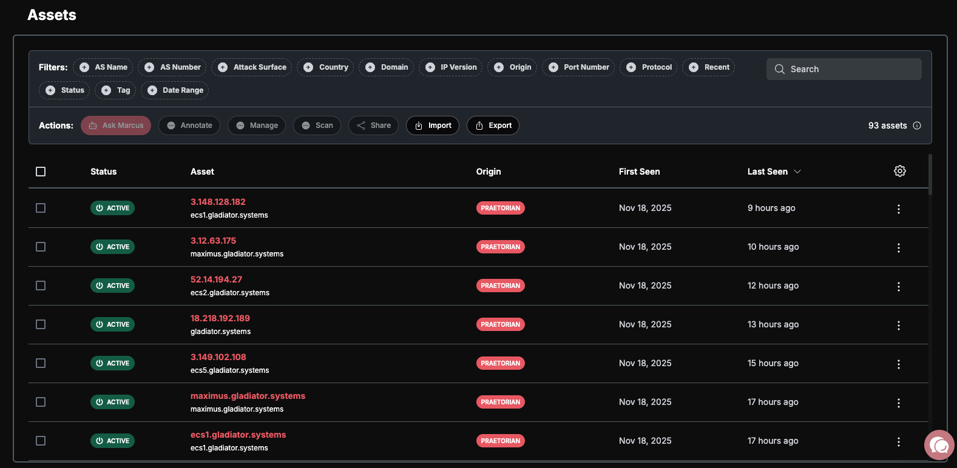The image size is (957, 468).
Task: Click the plus icon on Country filter
Action: (x=308, y=67)
